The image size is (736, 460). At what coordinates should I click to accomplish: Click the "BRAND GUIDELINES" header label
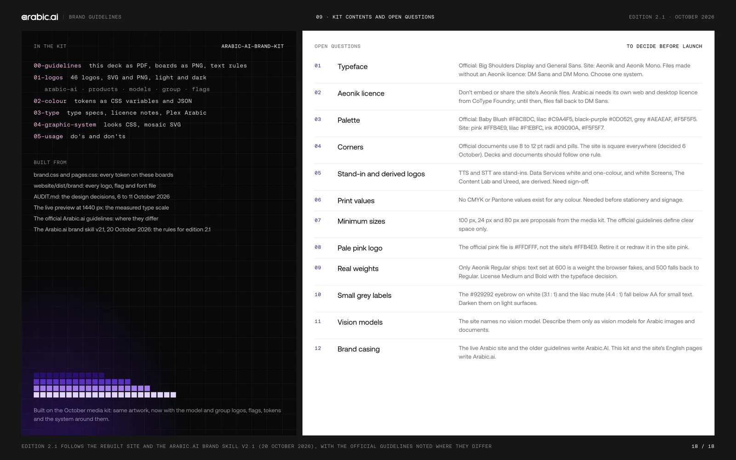(x=95, y=17)
